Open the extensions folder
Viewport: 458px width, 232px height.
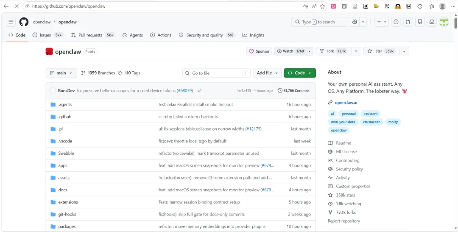click(x=68, y=202)
